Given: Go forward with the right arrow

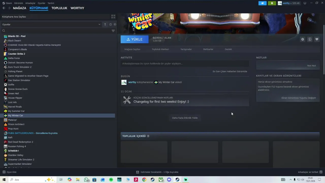Looking at the screenshot, I should 9,8.
